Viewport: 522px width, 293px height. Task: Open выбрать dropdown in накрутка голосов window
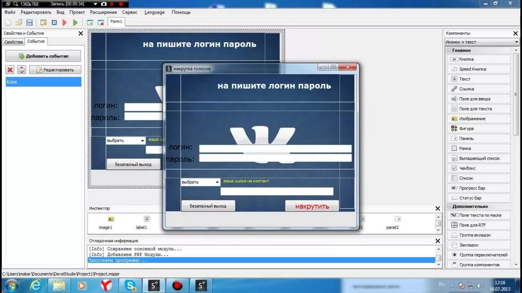tap(200, 182)
